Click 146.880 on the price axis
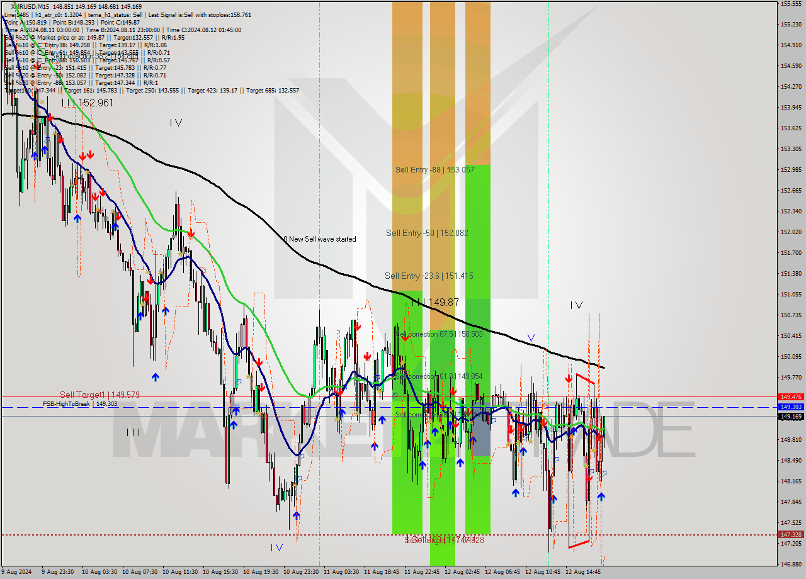This screenshot has height=579, width=806. [791, 564]
